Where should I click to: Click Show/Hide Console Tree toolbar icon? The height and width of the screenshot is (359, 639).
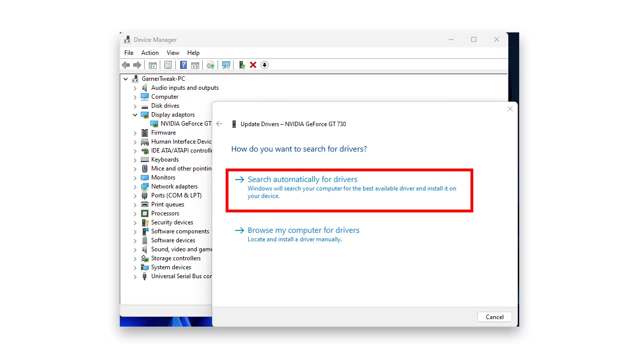[x=153, y=65]
